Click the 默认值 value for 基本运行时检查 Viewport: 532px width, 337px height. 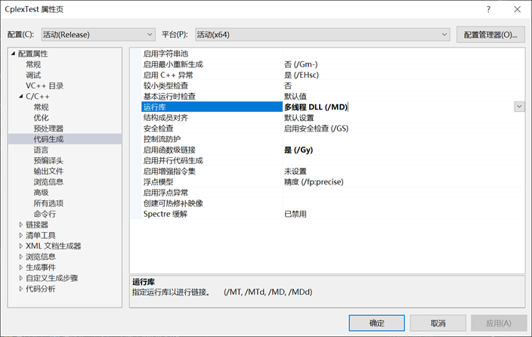[x=295, y=97]
